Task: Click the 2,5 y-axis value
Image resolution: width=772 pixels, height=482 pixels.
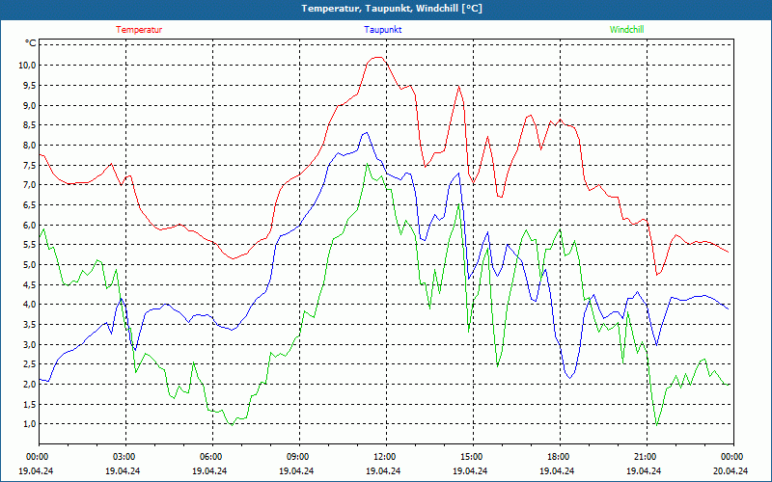Action: [x=30, y=364]
